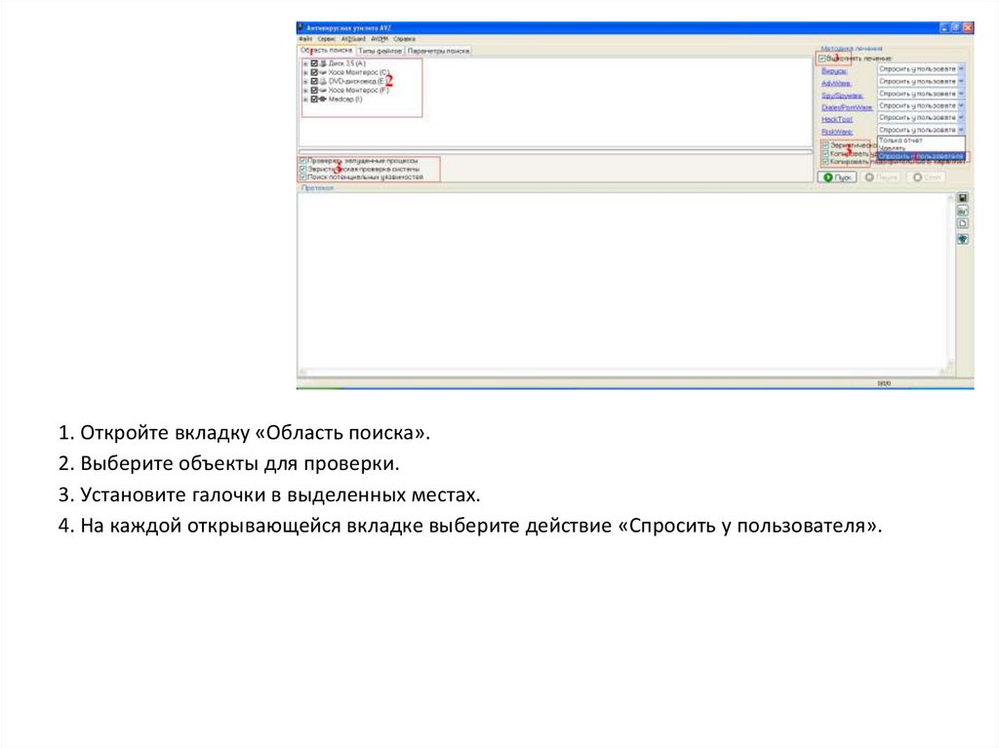
Task: Toggle the Выполнять лечение checkbox
Action: 822,59
